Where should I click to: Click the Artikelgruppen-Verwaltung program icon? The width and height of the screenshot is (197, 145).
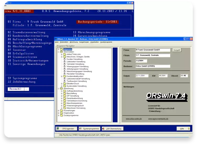[65, 69]
